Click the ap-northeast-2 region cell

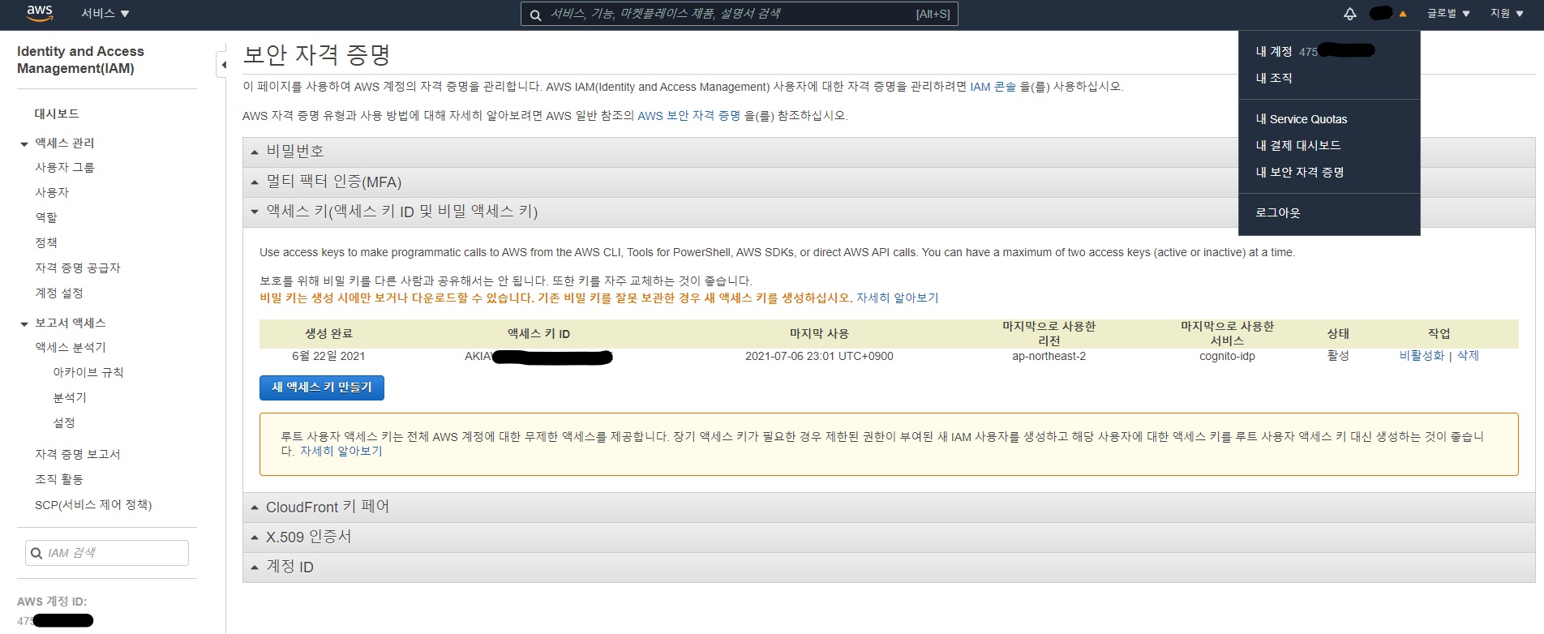1049,356
